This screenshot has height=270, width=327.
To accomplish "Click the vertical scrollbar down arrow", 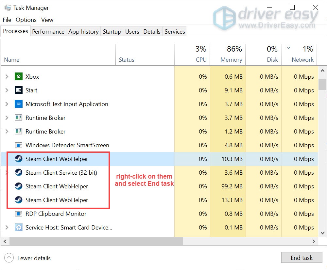I will point(322,233).
